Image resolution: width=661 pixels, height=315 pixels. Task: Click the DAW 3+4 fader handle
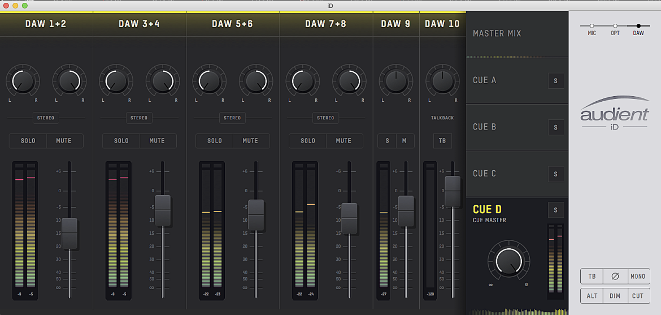(x=163, y=210)
